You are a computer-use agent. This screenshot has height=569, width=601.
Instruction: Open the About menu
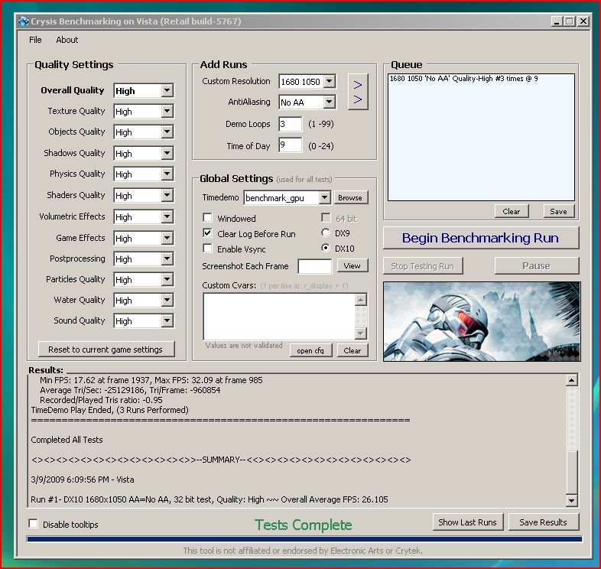click(67, 40)
